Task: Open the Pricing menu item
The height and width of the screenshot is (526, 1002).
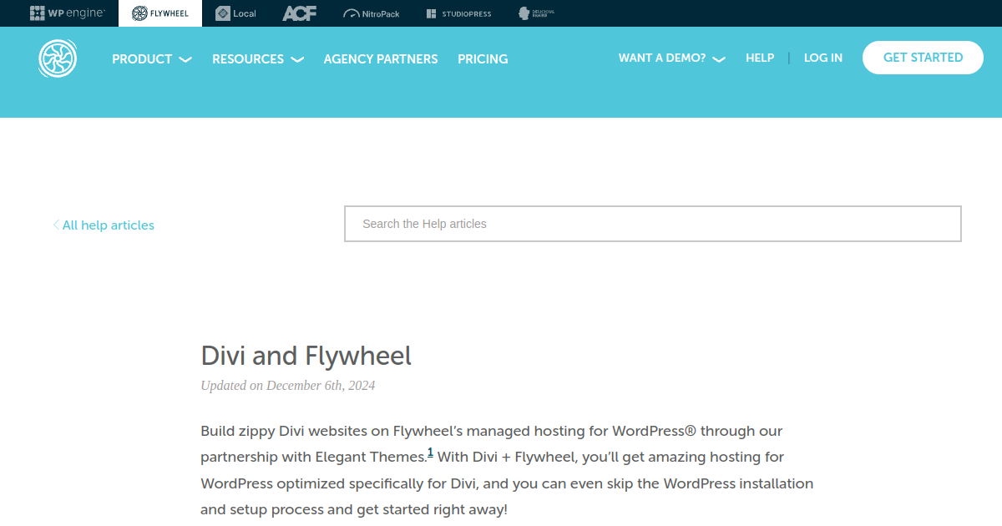Action: 483,59
